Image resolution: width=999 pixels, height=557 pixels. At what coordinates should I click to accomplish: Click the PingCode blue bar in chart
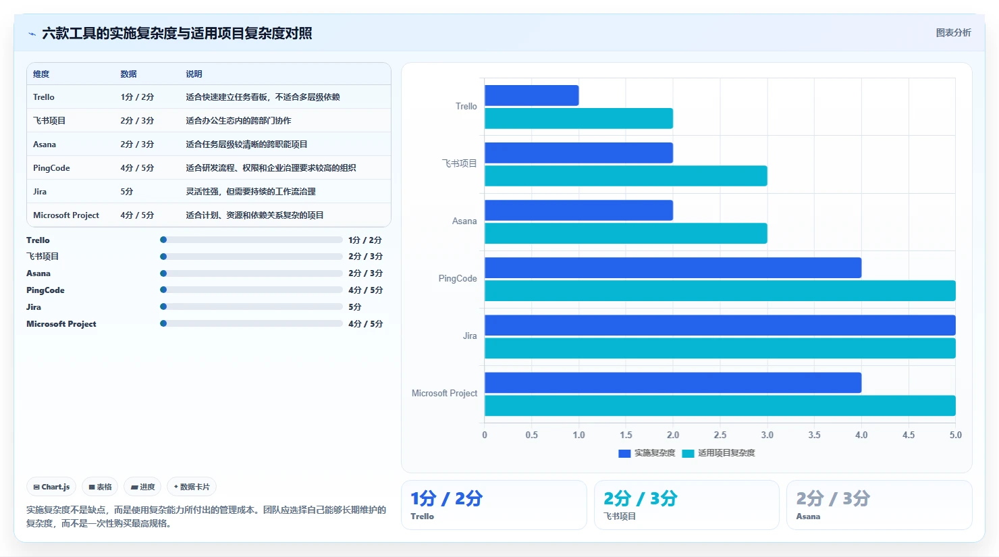pos(673,267)
